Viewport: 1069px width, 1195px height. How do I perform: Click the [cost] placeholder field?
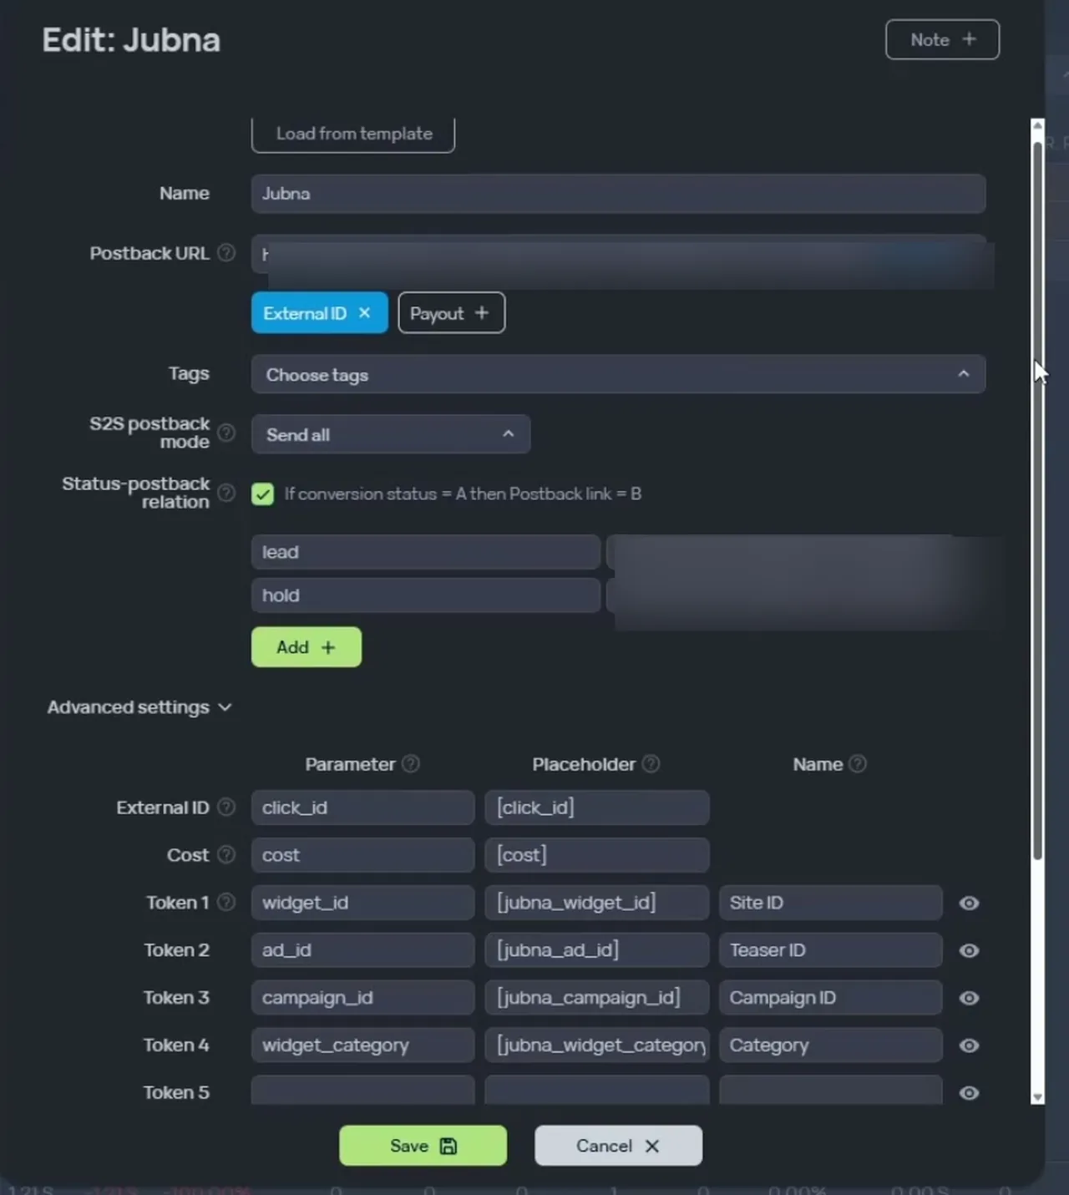(x=597, y=855)
